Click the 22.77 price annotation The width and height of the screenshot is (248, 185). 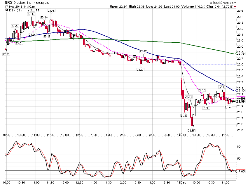point(143,51)
